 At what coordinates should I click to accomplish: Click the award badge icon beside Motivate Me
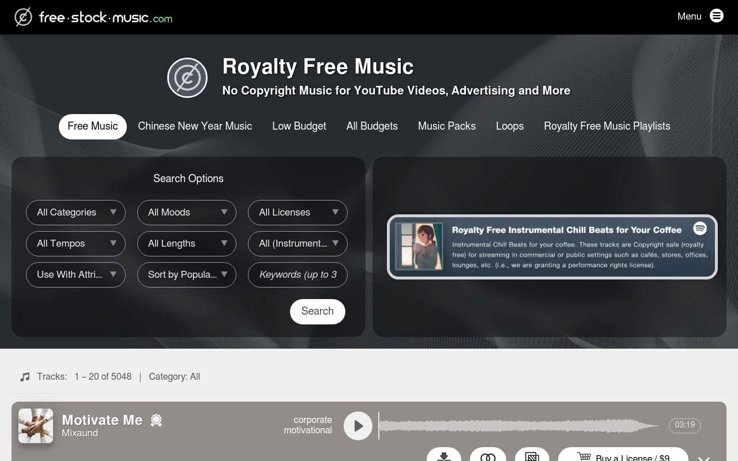[x=156, y=420]
